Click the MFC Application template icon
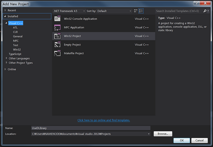 click(x=57, y=27)
